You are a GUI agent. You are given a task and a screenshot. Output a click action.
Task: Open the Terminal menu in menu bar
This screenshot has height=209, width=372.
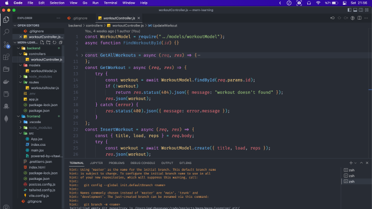point(111,3)
